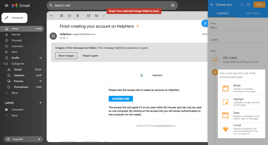Click the tour Name input field
Viewport: 268px width, 145px height.
(238, 28)
